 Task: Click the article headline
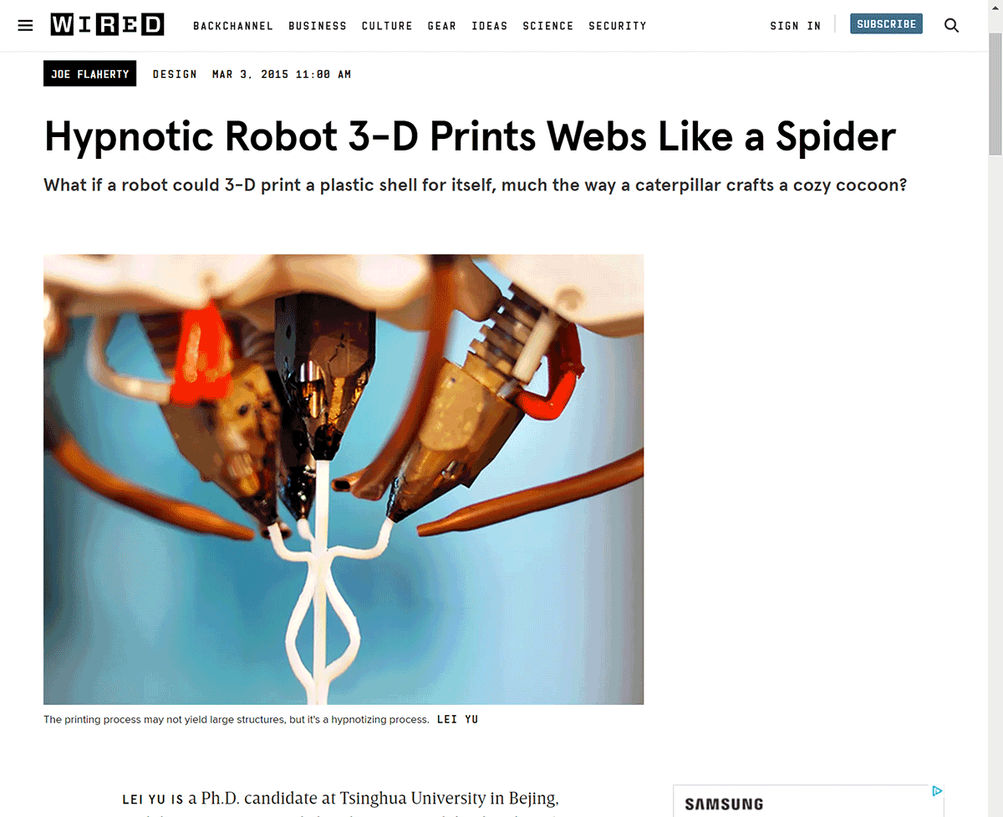pyautogui.click(x=470, y=137)
